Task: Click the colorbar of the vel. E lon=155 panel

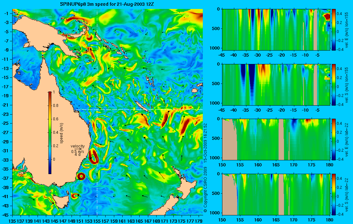Action: click(x=333, y=29)
